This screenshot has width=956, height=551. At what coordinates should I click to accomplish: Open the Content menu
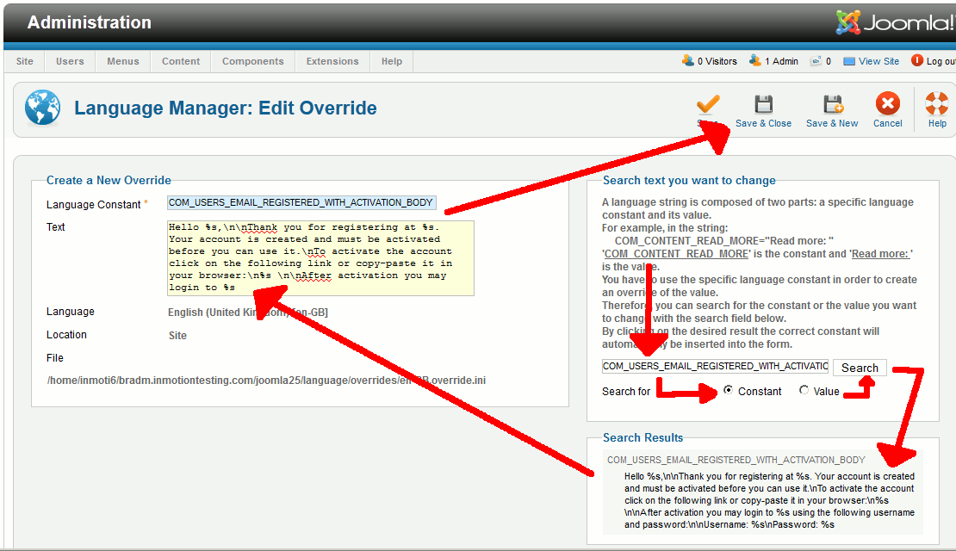[x=181, y=62]
